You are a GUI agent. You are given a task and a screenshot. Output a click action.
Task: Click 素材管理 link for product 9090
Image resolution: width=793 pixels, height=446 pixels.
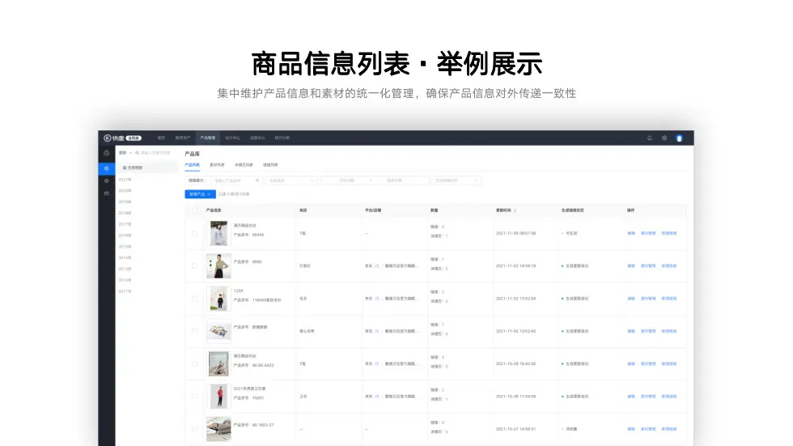[648, 265]
